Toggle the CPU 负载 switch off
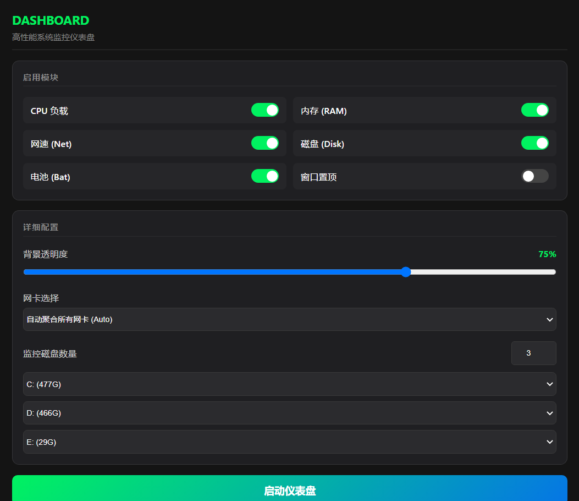 265,110
